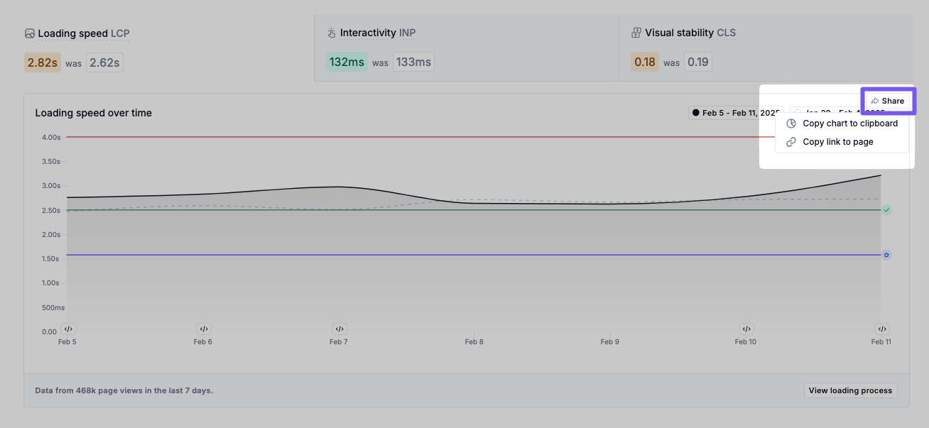Click the blue badge on the 1.50s line

[886, 255]
